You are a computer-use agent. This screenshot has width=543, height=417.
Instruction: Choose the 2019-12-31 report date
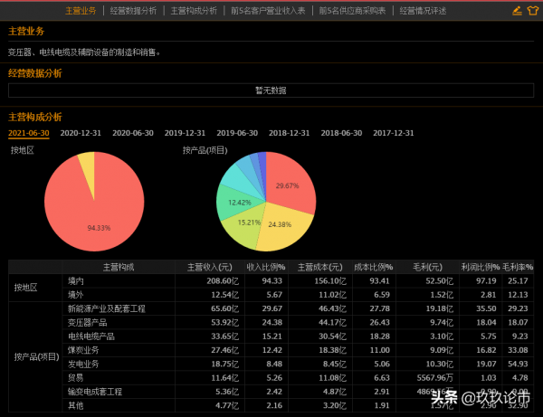tap(185, 133)
